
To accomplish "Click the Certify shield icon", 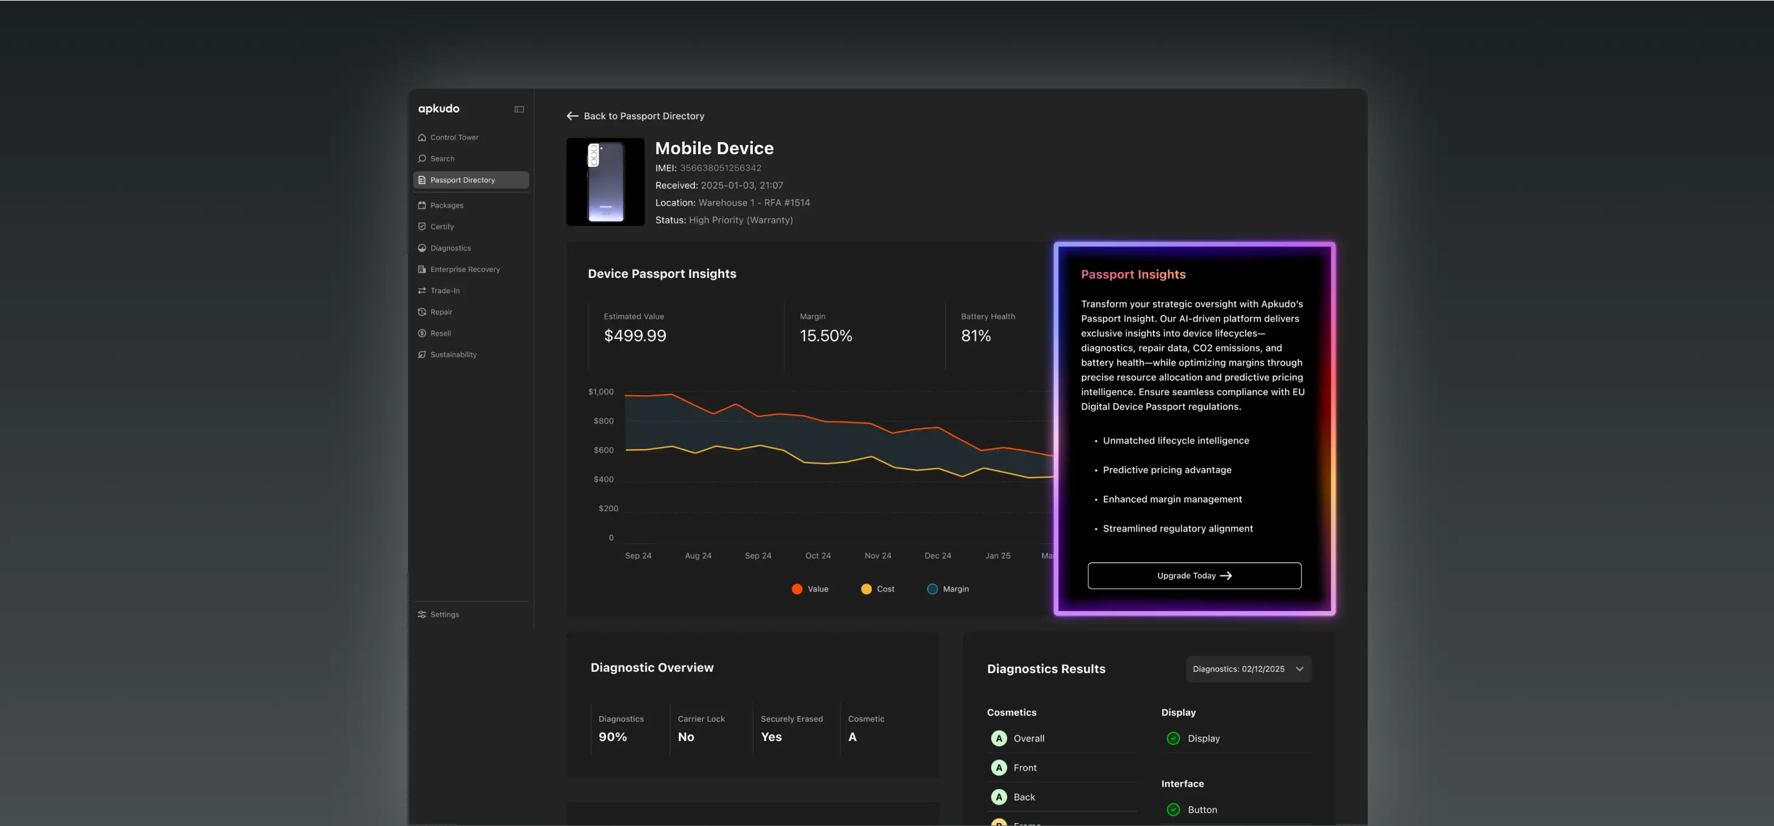I will pos(421,227).
